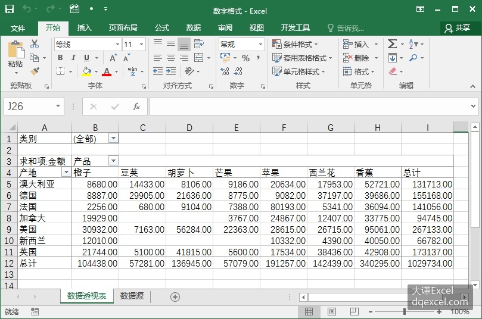Click the wén phonetic guide icon
The height and width of the screenshot is (319, 482).
click(x=132, y=71)
